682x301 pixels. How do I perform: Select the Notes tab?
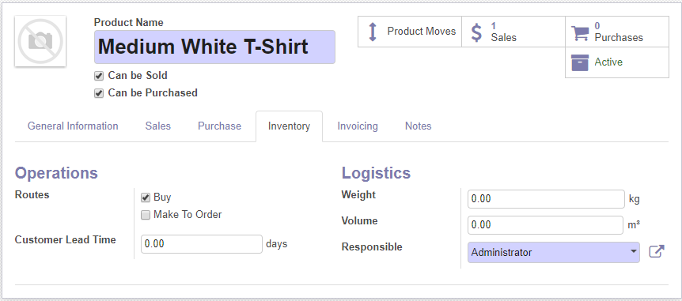point(418,126)
